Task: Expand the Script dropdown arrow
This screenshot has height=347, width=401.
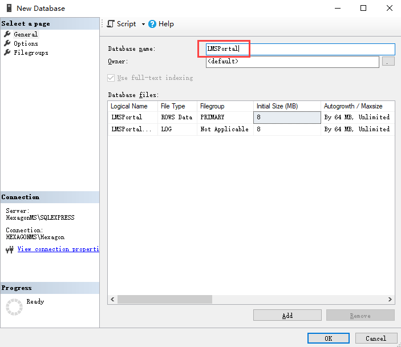Action: click(143, 24)
